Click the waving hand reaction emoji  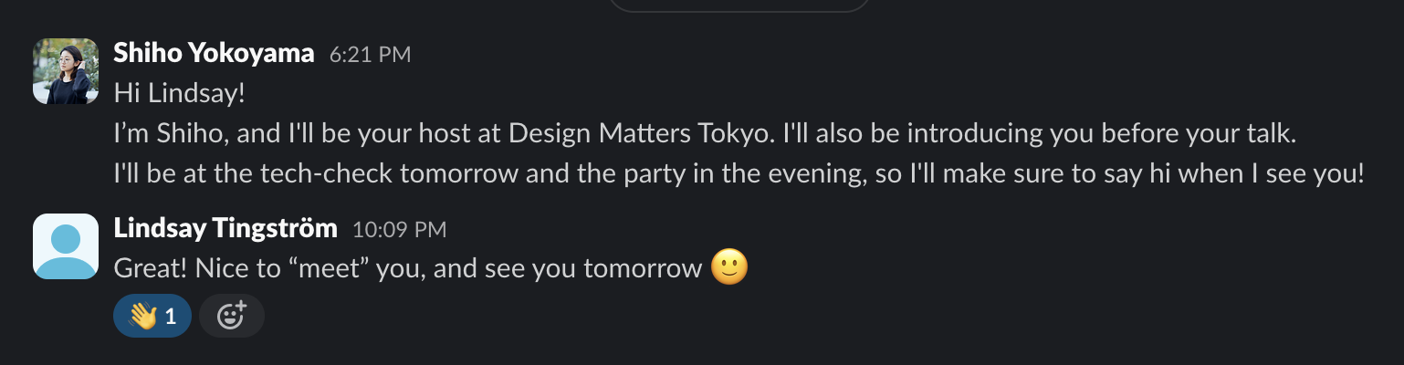tap(143, 317)
